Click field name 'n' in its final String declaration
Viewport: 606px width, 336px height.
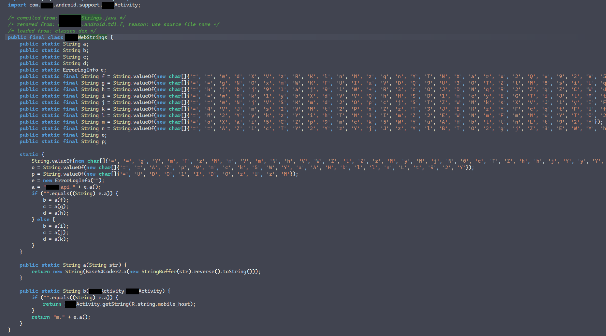point(103,128)
